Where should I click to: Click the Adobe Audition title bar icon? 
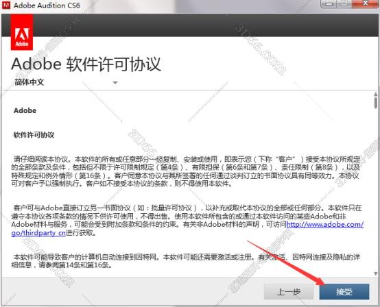[x=5, y=5]
